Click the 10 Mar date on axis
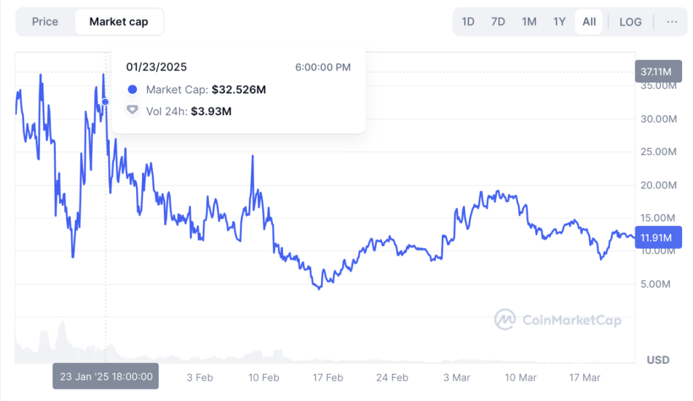Screen dimensions: 693x401 click(x=521, y=377)
